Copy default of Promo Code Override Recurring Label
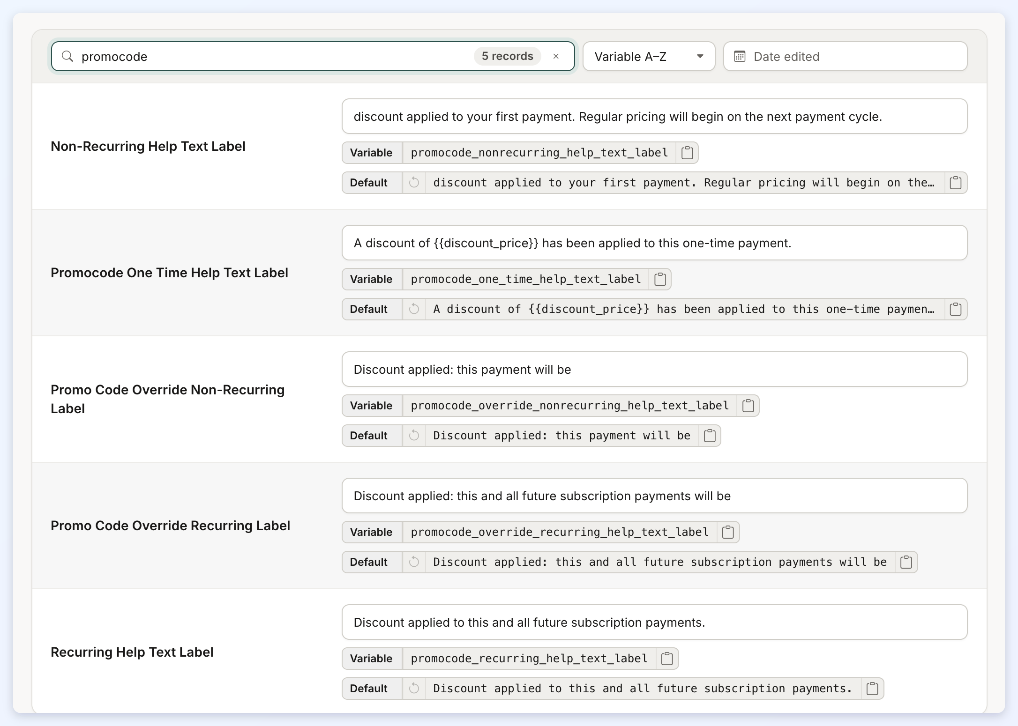This screenshot has width=1018, height=726. tap(906, 562)
